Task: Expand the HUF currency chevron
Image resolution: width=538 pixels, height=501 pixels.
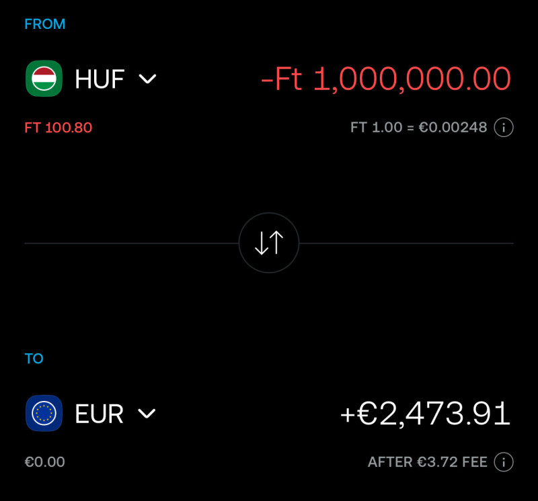Action: click(x=147, y=79)
